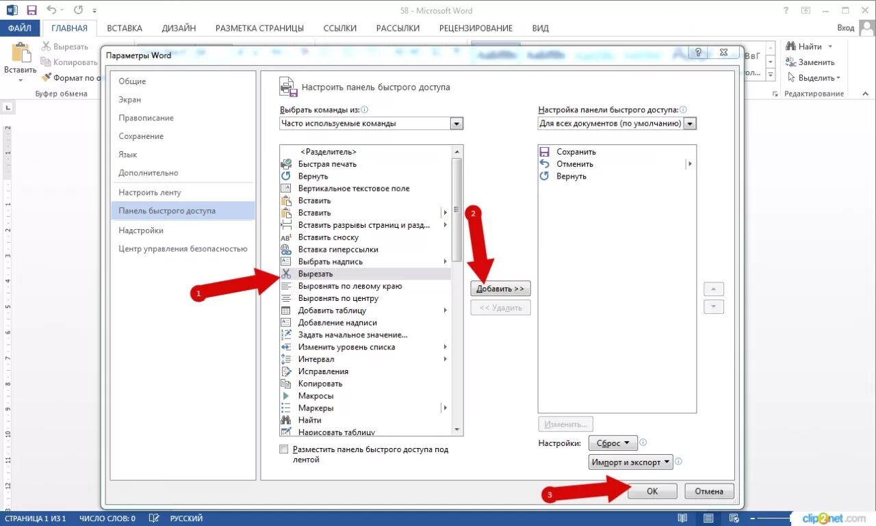The height and width of the screenshot is (526, 876).
Task: Open the 'Часто используемые команды' dropdown
Action: [457, 124]
